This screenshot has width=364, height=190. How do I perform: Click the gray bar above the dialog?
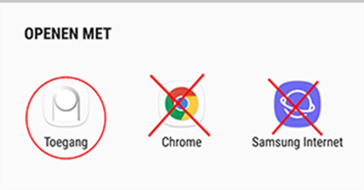click(x=182, y=1)
